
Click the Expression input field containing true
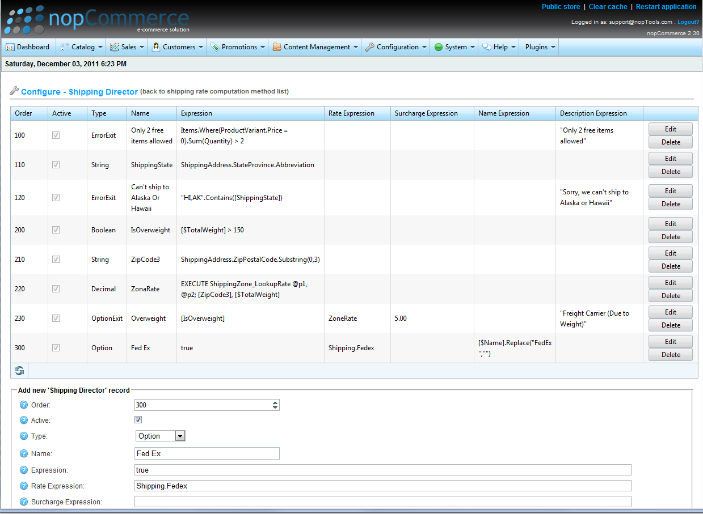coord(382,470)
